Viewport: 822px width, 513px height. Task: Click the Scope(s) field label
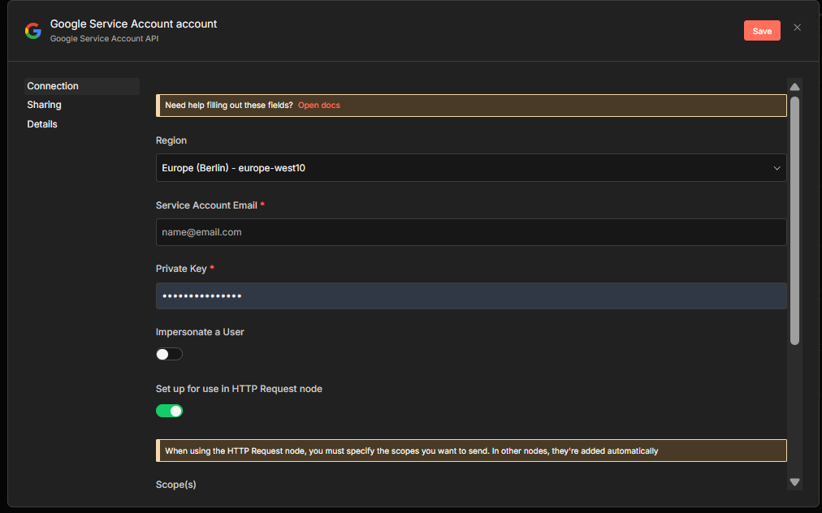pyautogui.click(x=176, y=485)
